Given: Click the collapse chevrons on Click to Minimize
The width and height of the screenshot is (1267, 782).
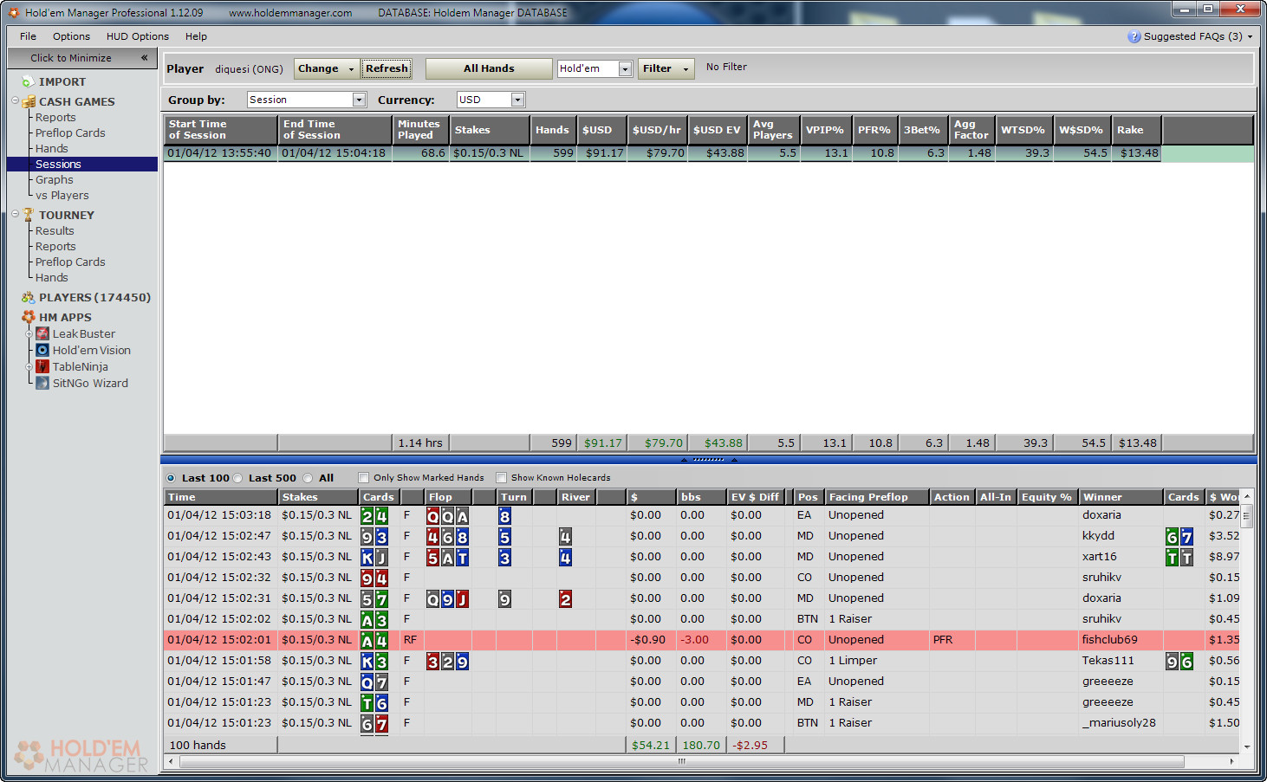Looking at the screenshot, I should click(x=144, y=58).
